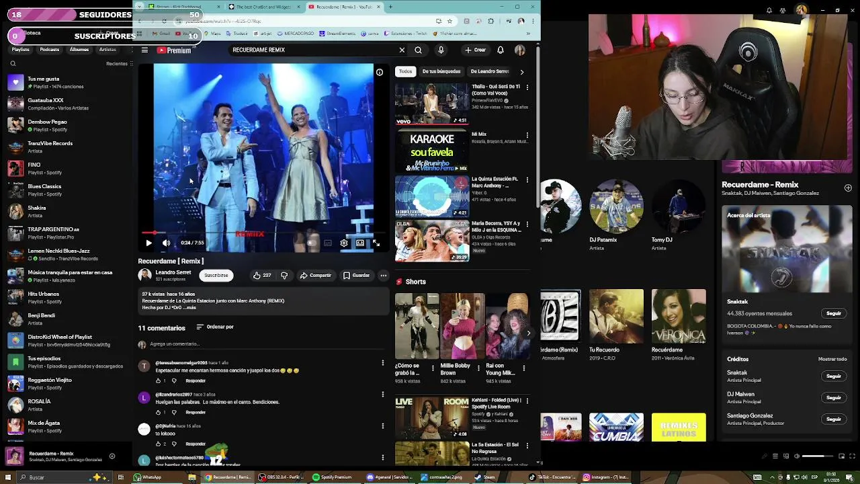Like the Recuerdame Remix video
The width and height of the screenshot is (860, 484).
262,276
